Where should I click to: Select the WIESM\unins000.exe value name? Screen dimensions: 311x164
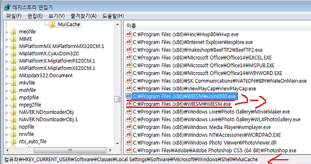click(x=184, y=96)
